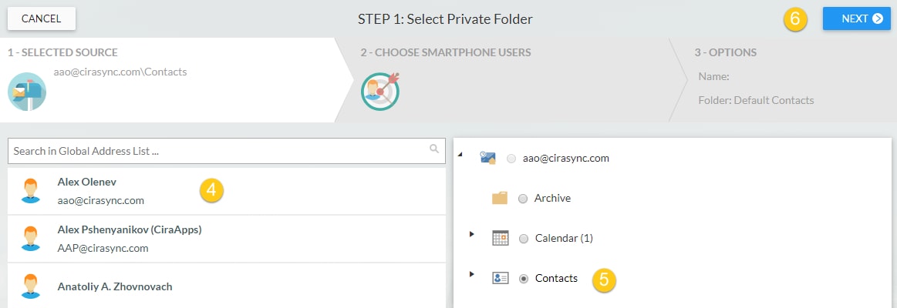This screenshot has width=897, height=308.
Task: Click the Archive folder icon
Action: click(500, 199)
